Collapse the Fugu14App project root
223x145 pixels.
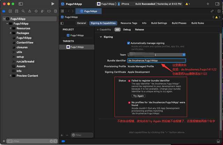pyautogui.click(x=4, y=19)
